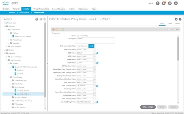Click the info icon beside the group title
The width and height of the screenshot is (184, 114).
tap(180, 19)
